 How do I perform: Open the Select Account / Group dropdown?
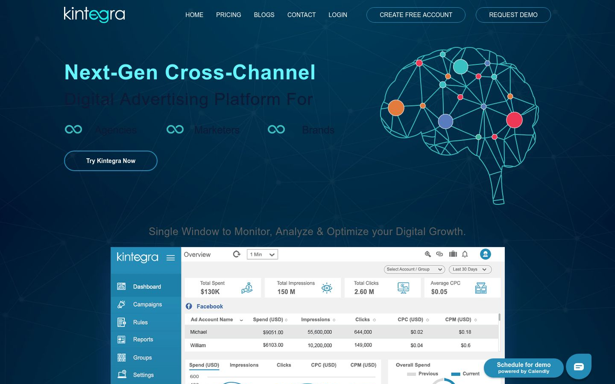pyautogui.click(x=414, y=269)
